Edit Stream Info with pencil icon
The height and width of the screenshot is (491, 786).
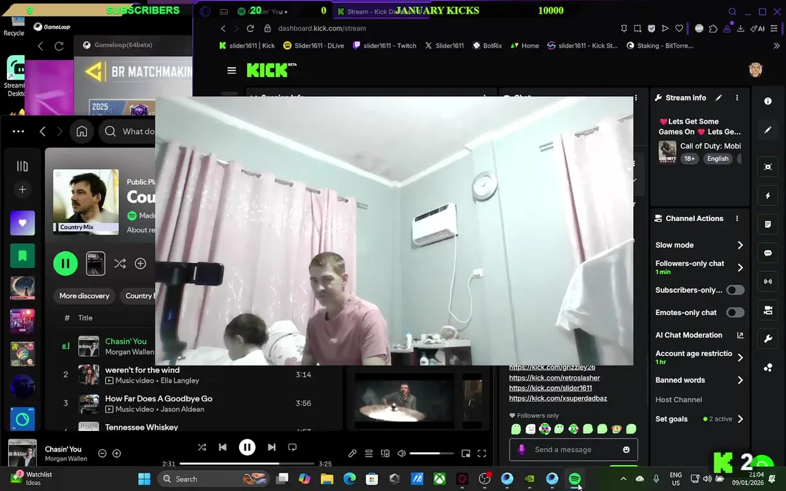(x=718, y=98)
